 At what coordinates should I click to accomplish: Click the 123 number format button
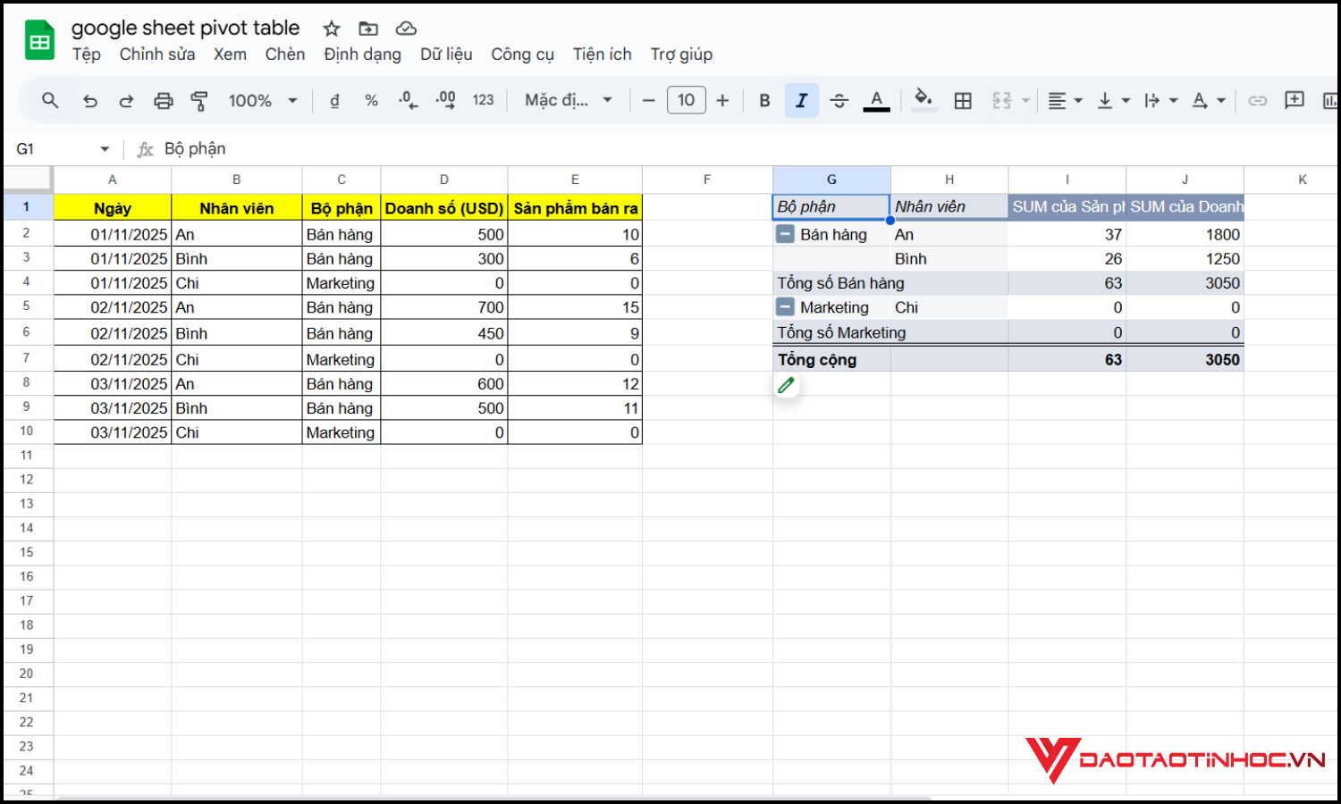[483, 100]
